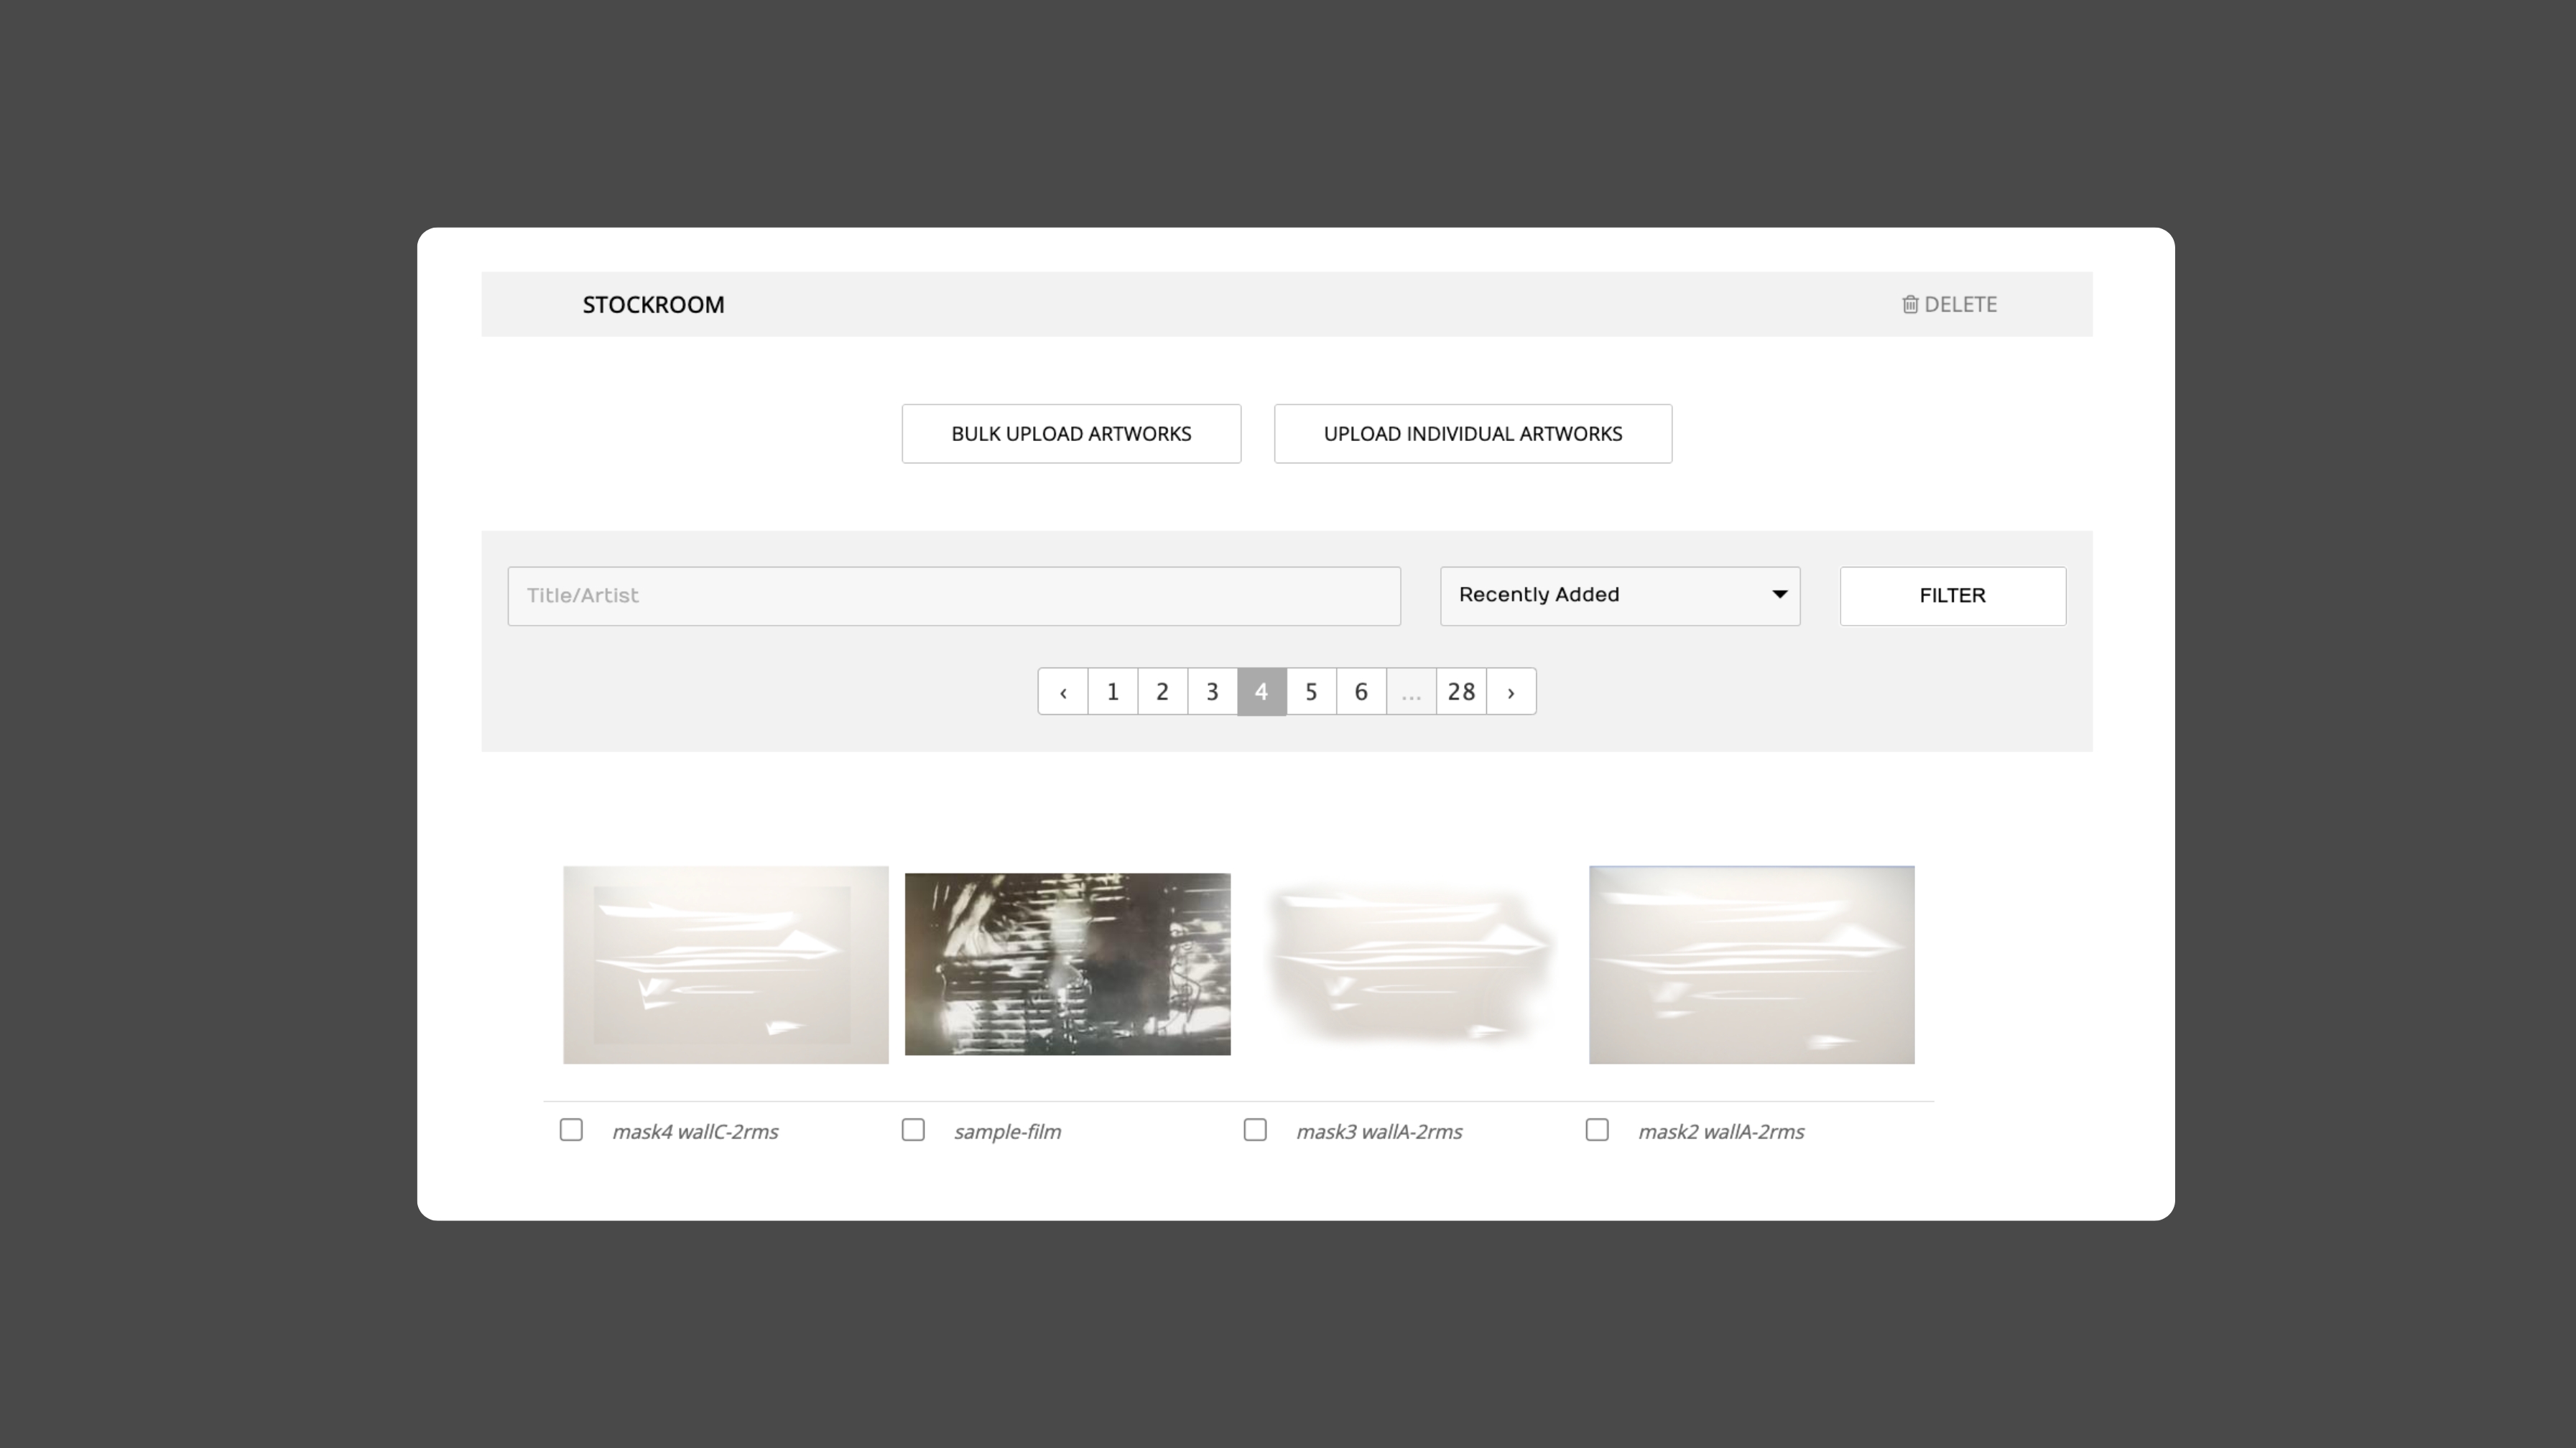Open mask2 wallA-2rms thumbnail

[1752, 965]
